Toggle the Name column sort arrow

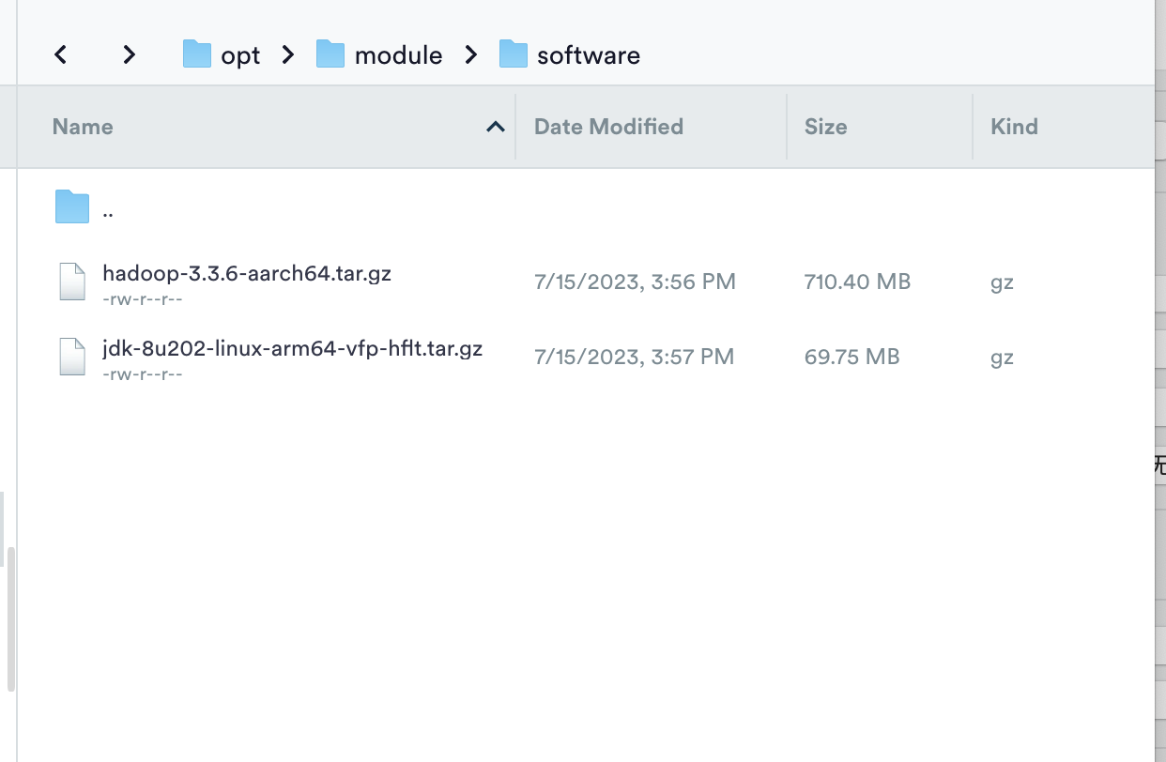[x=496, y=127]
